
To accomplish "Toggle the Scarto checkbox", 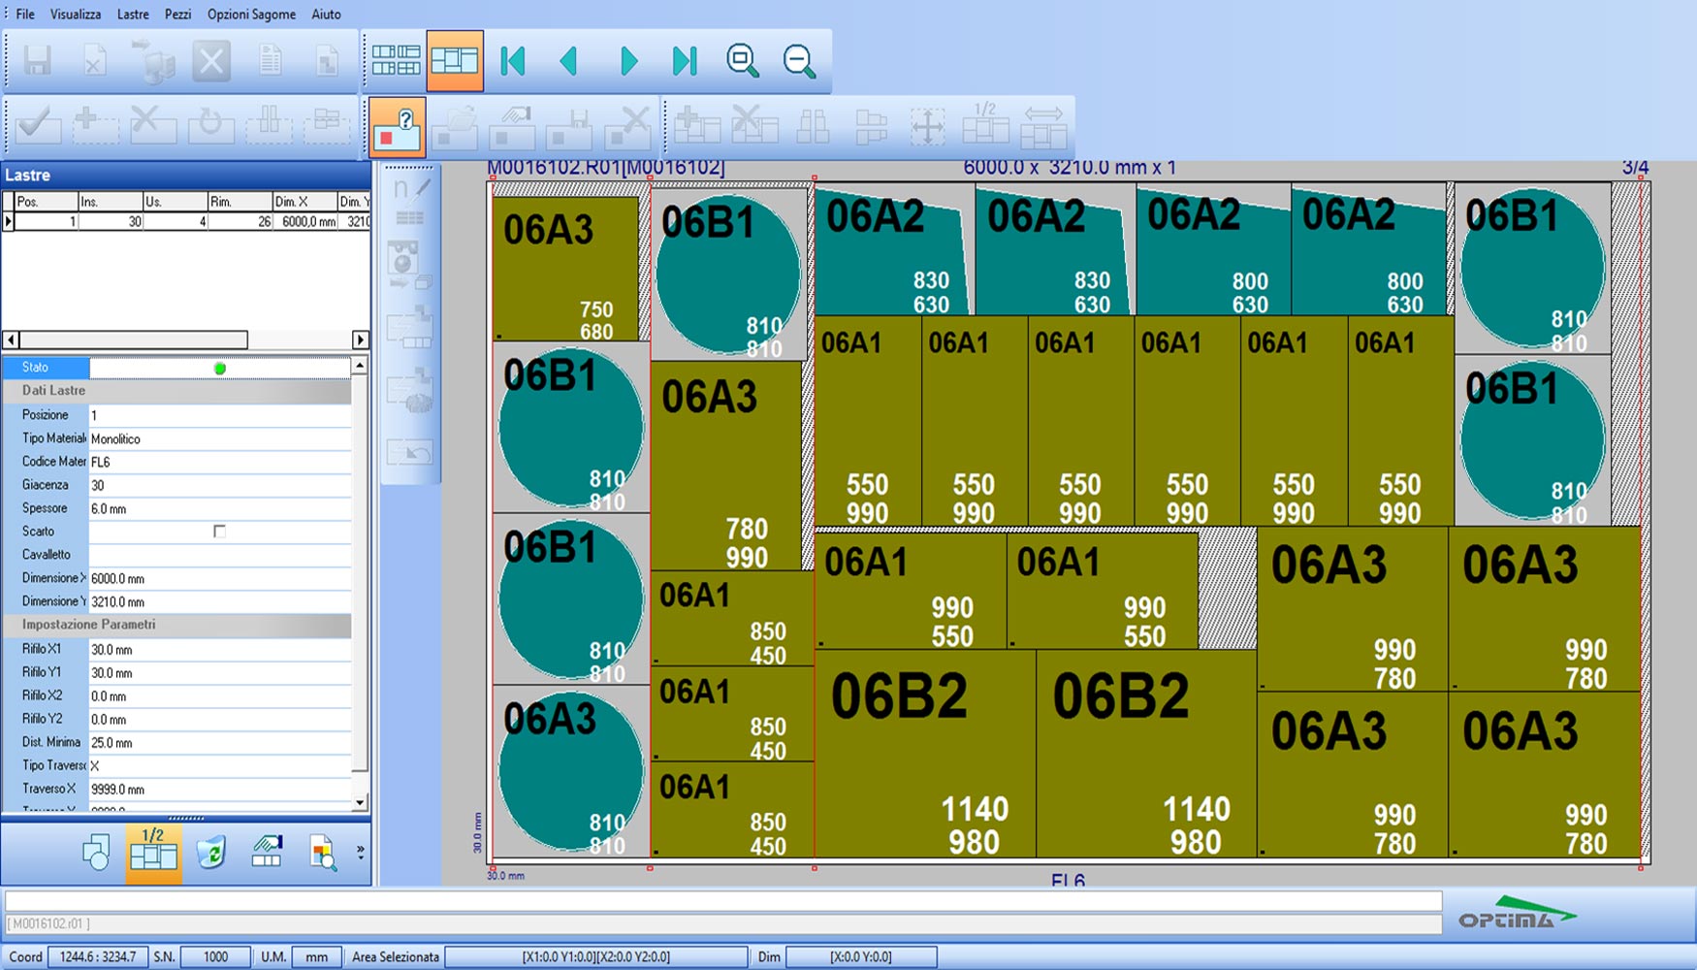I will pyautogui.click(x=219, y=532).
